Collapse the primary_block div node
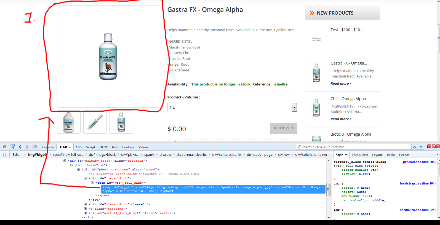 [x=65, y=161]
